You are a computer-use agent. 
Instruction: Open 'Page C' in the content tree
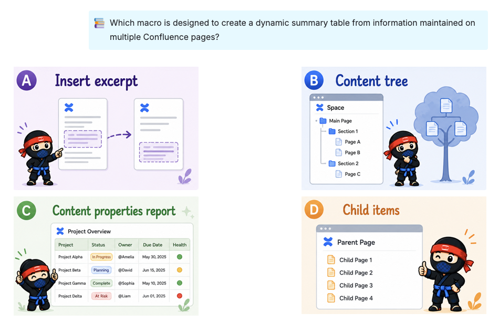[x=352, y=174]
